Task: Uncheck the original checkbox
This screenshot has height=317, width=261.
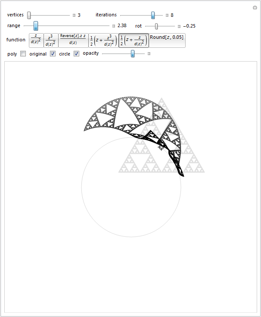Action: pyautogui.click(x=53, y=54)
